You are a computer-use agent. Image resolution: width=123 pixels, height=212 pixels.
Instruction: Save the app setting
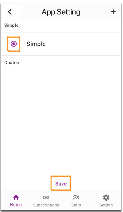(61, 183)
